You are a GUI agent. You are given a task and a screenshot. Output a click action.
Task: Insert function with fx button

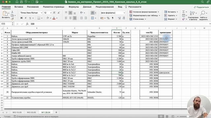point(27,24)
